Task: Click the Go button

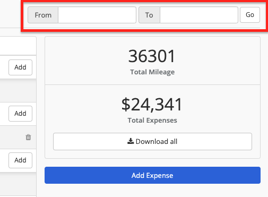Action: [x=250, y=15]
